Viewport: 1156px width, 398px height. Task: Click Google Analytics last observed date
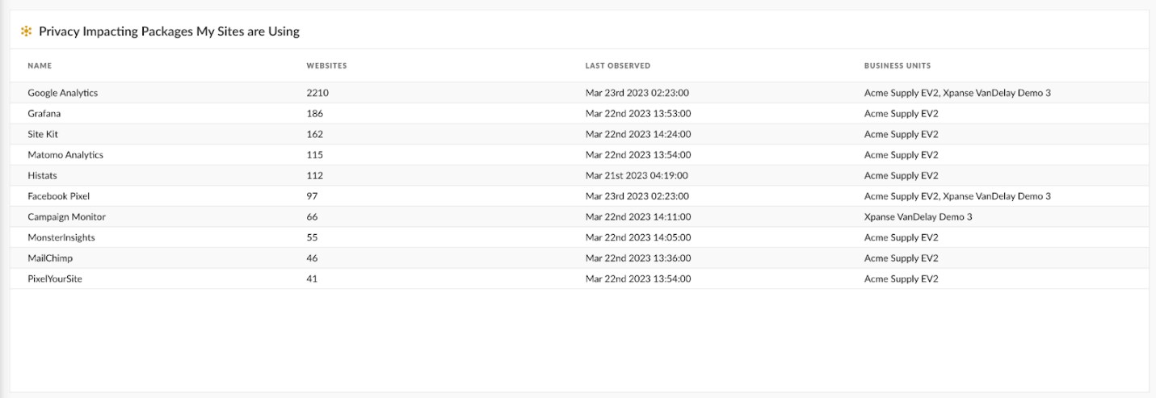pos(637,93)
